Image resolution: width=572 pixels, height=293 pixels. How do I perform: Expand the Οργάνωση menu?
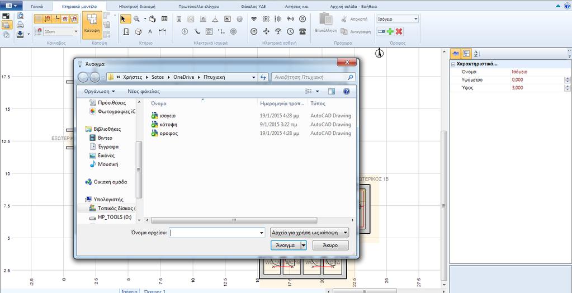click(99, 91)
